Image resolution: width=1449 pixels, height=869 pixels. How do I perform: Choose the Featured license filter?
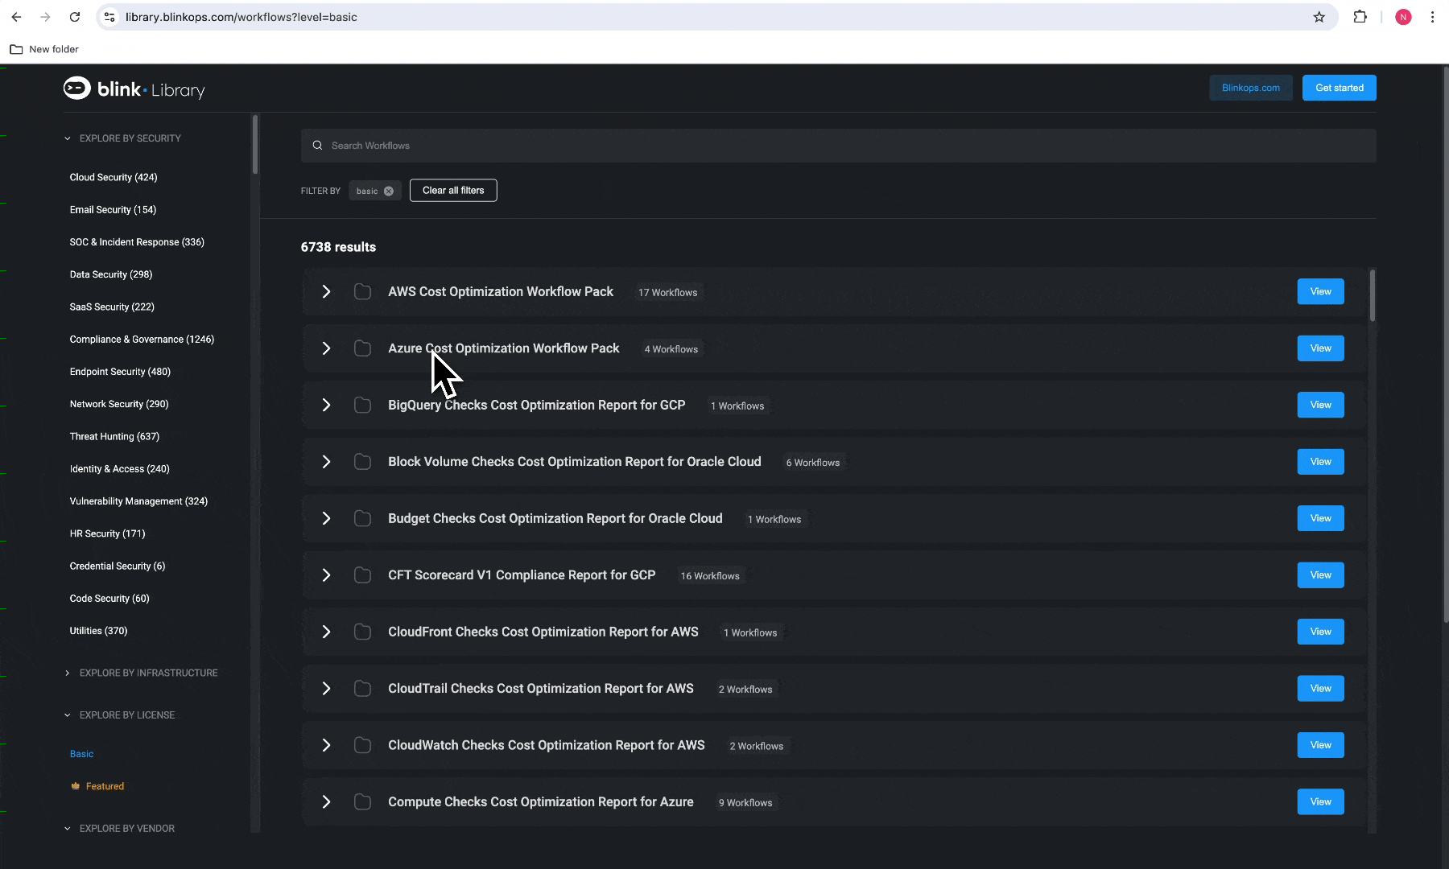pyautogui.click(x=98, y=786)
